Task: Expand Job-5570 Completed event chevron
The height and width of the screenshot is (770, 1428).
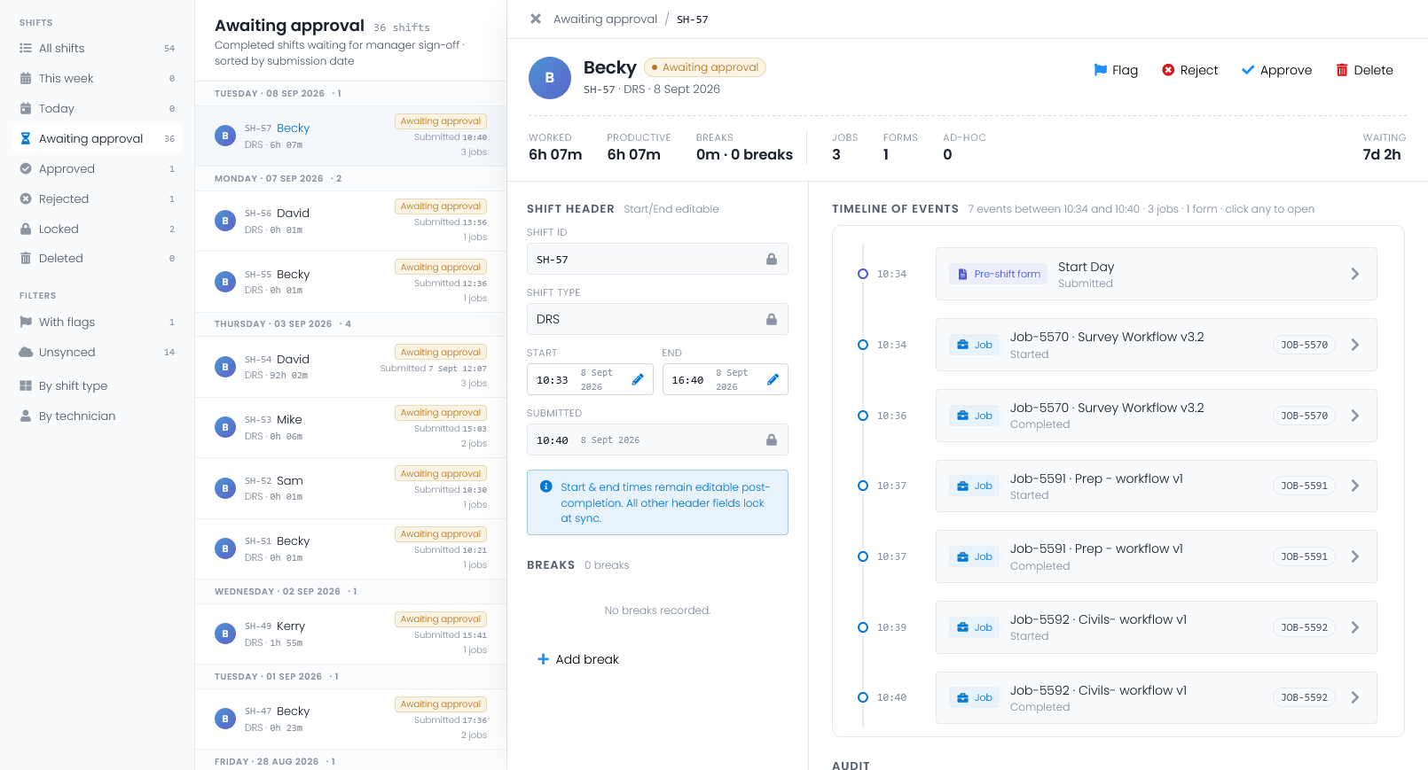Action: [x=1355, y=416]
